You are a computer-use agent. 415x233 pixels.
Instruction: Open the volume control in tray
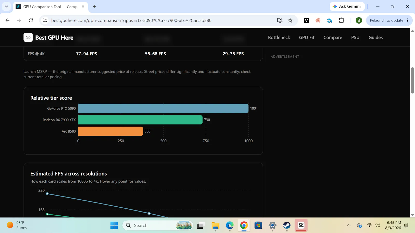point(377,225)
